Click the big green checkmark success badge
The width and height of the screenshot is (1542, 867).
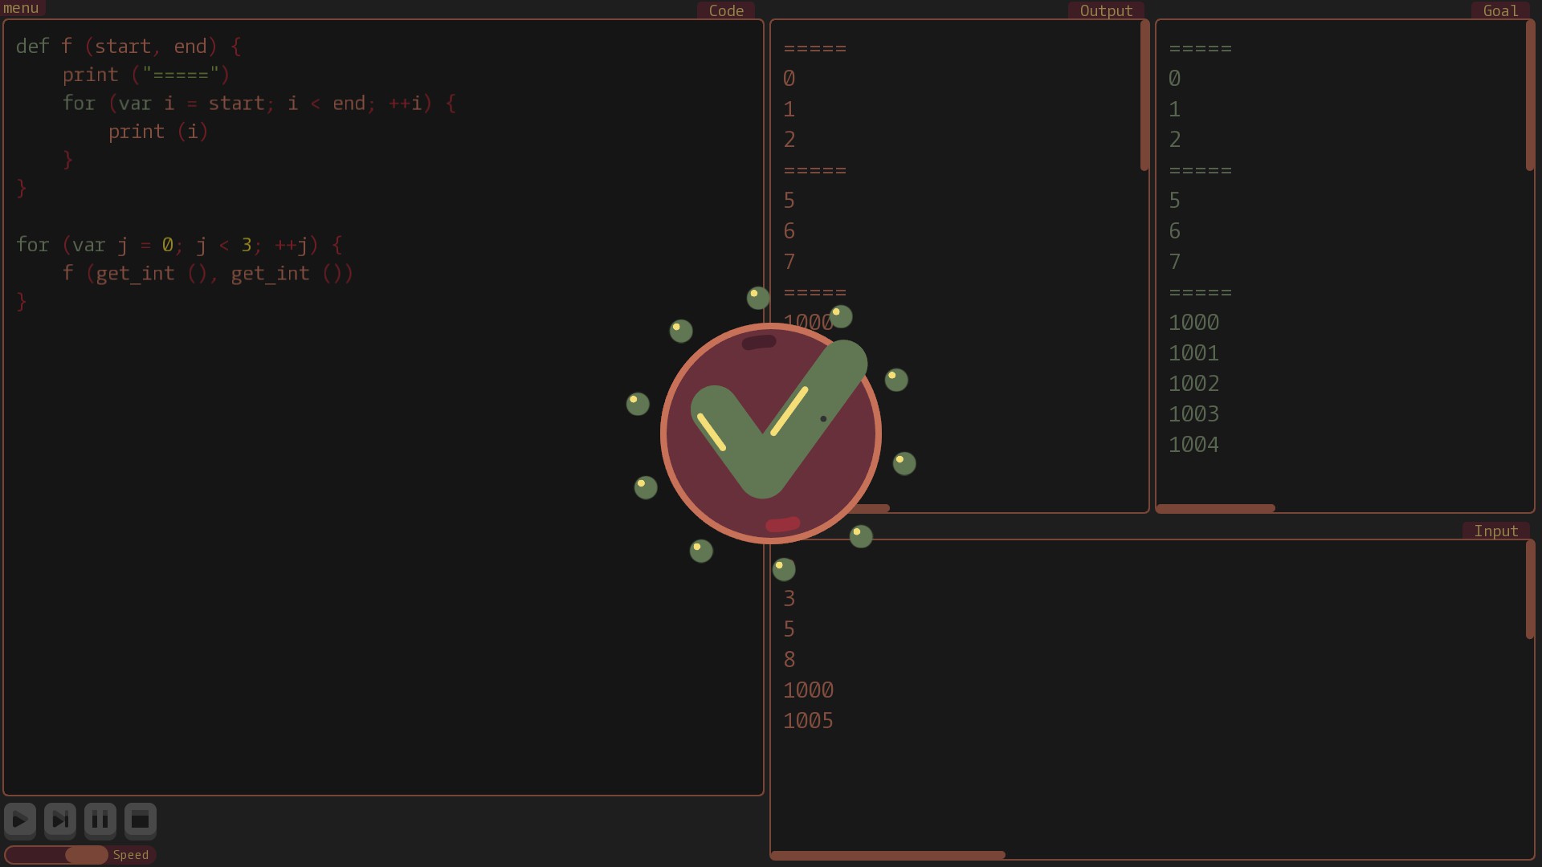click(x=770, y=433)
